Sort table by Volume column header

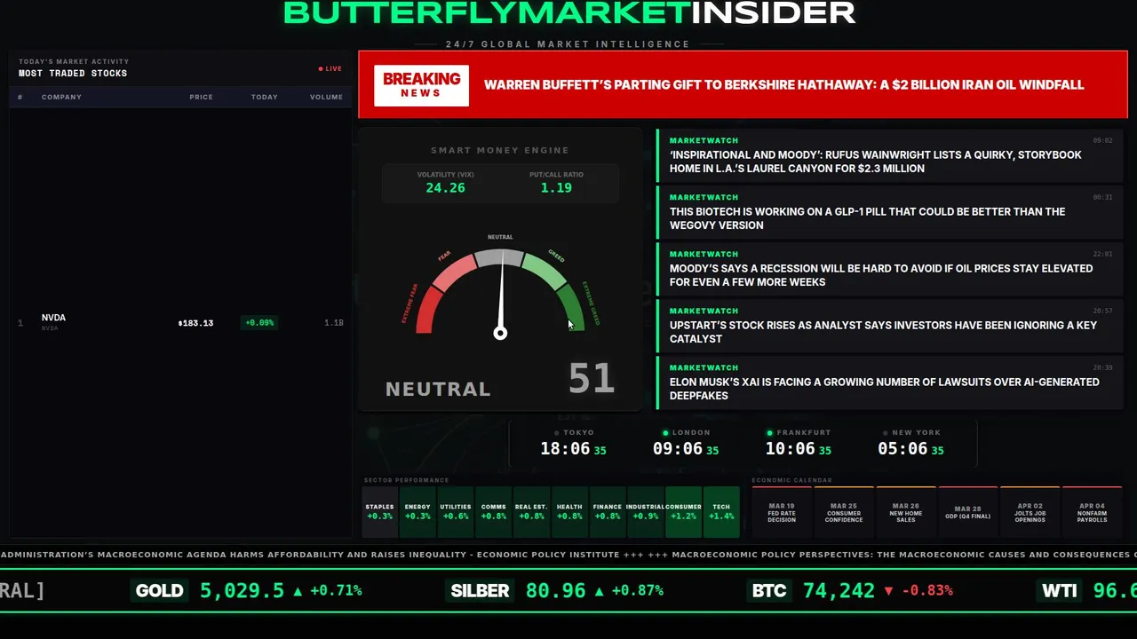tap(326, 97)
